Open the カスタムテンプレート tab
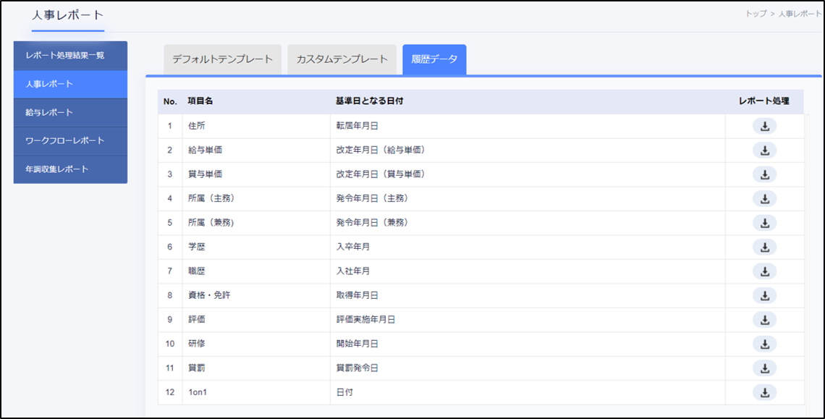Viewport: 825px width, 419px height. coord(342,59)
